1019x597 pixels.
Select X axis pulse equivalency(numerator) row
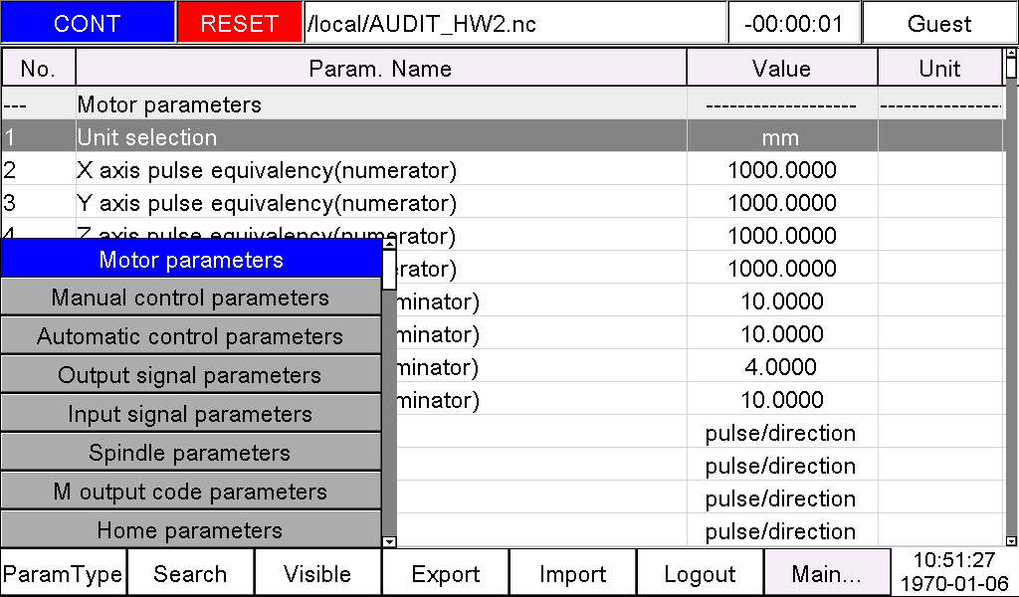click(x=503, y=169)
